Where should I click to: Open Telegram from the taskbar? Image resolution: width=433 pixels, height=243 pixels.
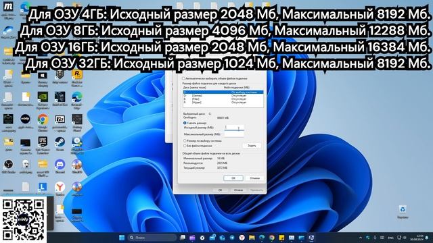click(232, 238)
